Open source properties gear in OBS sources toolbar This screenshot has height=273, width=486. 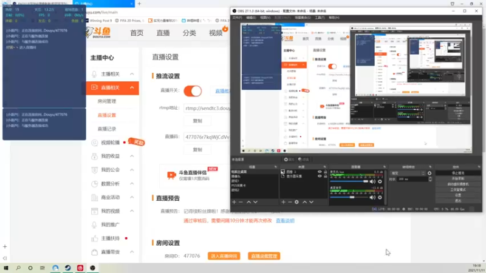pyautogui.click(x=296, y=202)
